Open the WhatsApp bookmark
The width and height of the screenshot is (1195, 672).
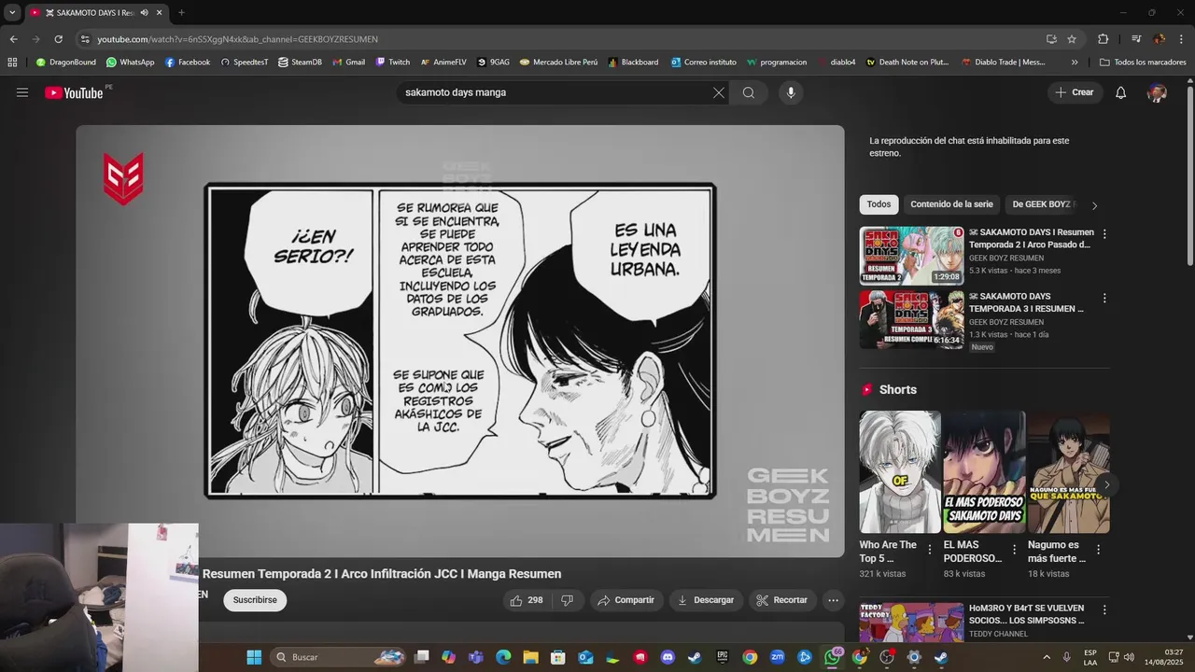[x=130, y=63]
